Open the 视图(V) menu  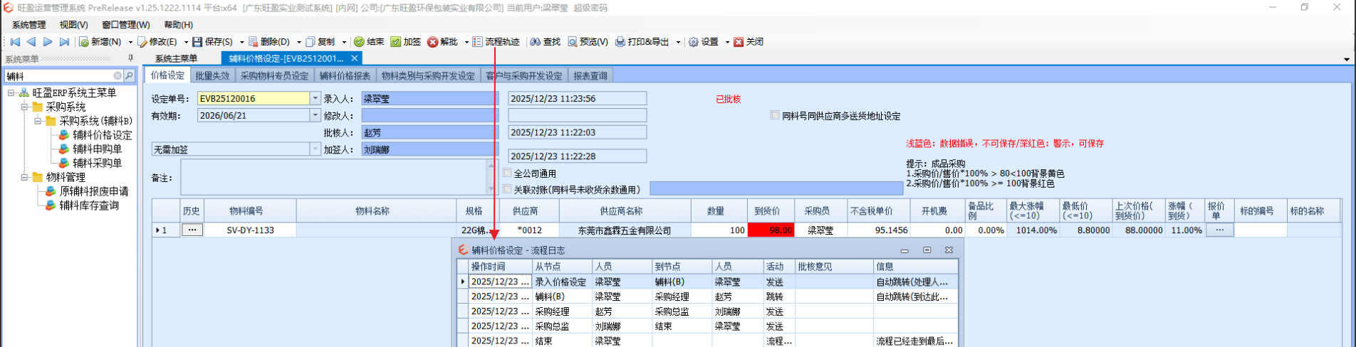pyautogui.click(x=73, y=25)
